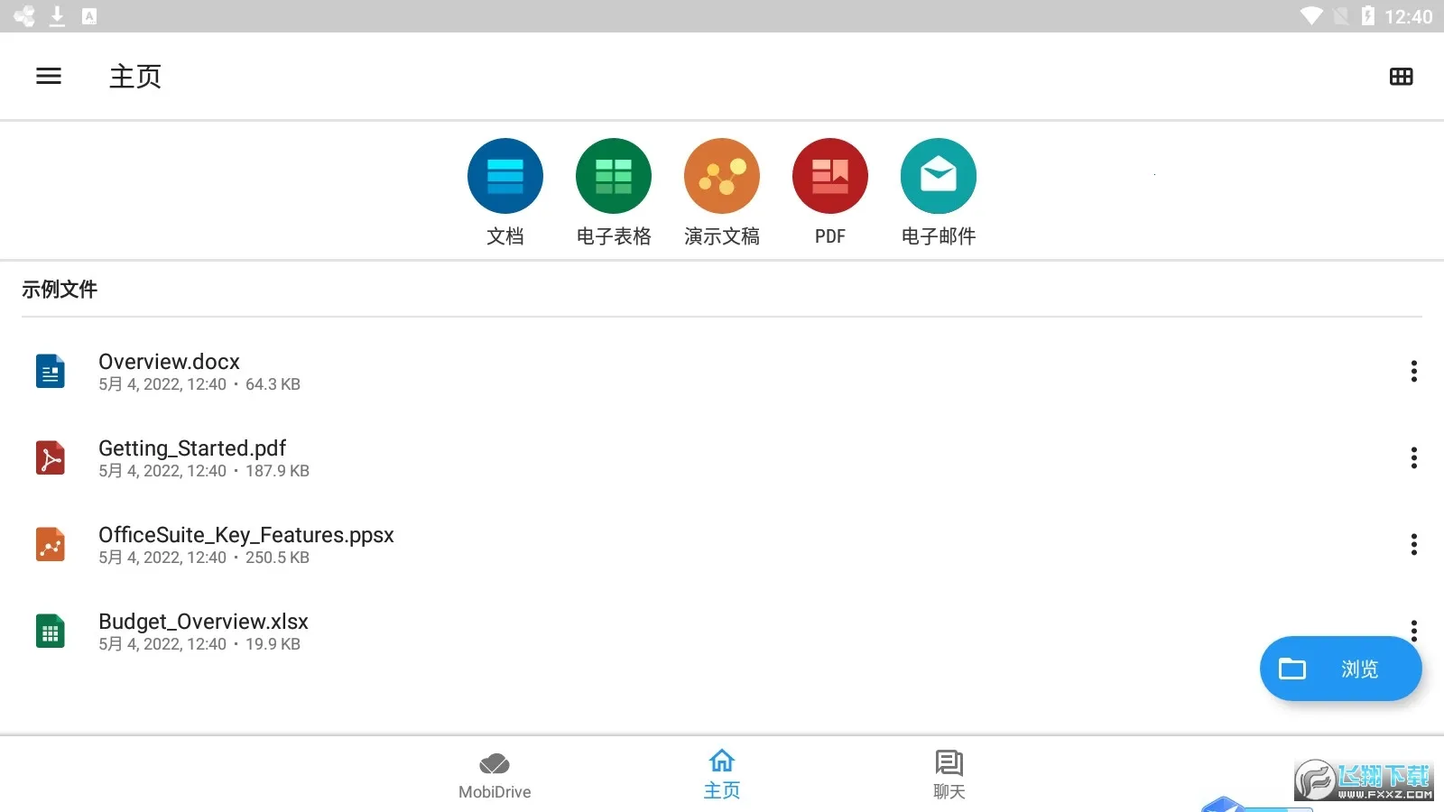This screenshot has width=1444, height=812.
Task: Switch to grid view layout
Action: 1401,76
